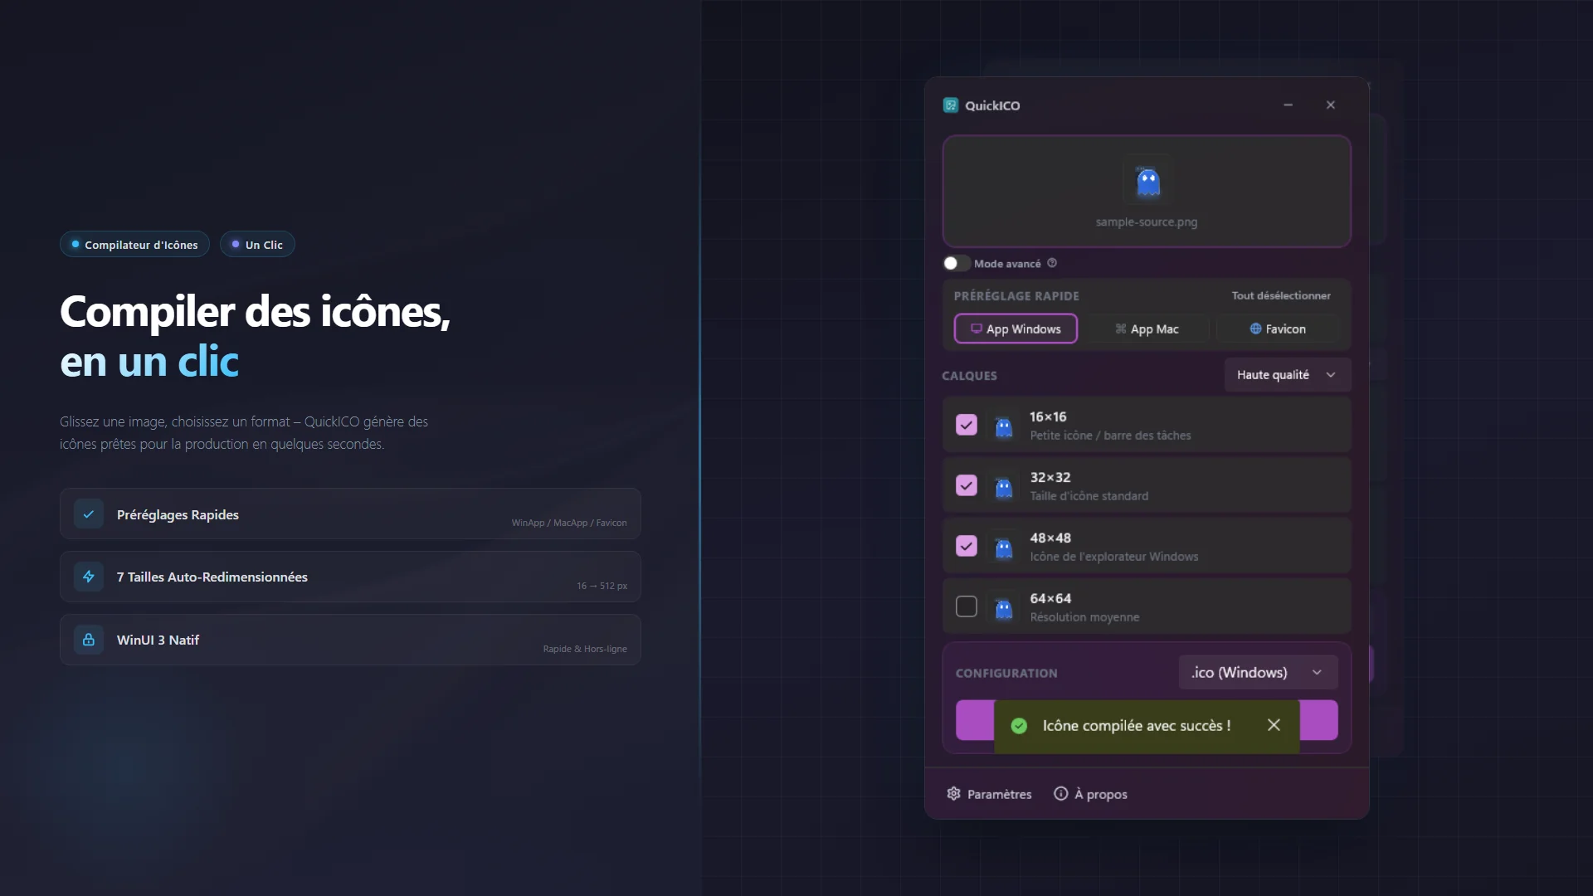Image resolution: width=1593 pixels, height=896 pixels.
Task: Click the sample-source.png file name
Action: pos(1147,222)
